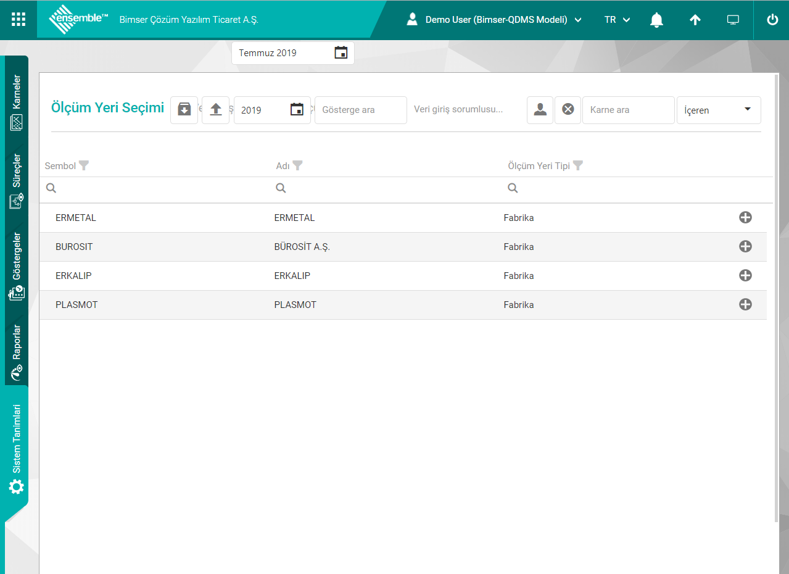Click the monitor display icon in header
The width and height of the screenshot is (789, 574).
(733, 20)
